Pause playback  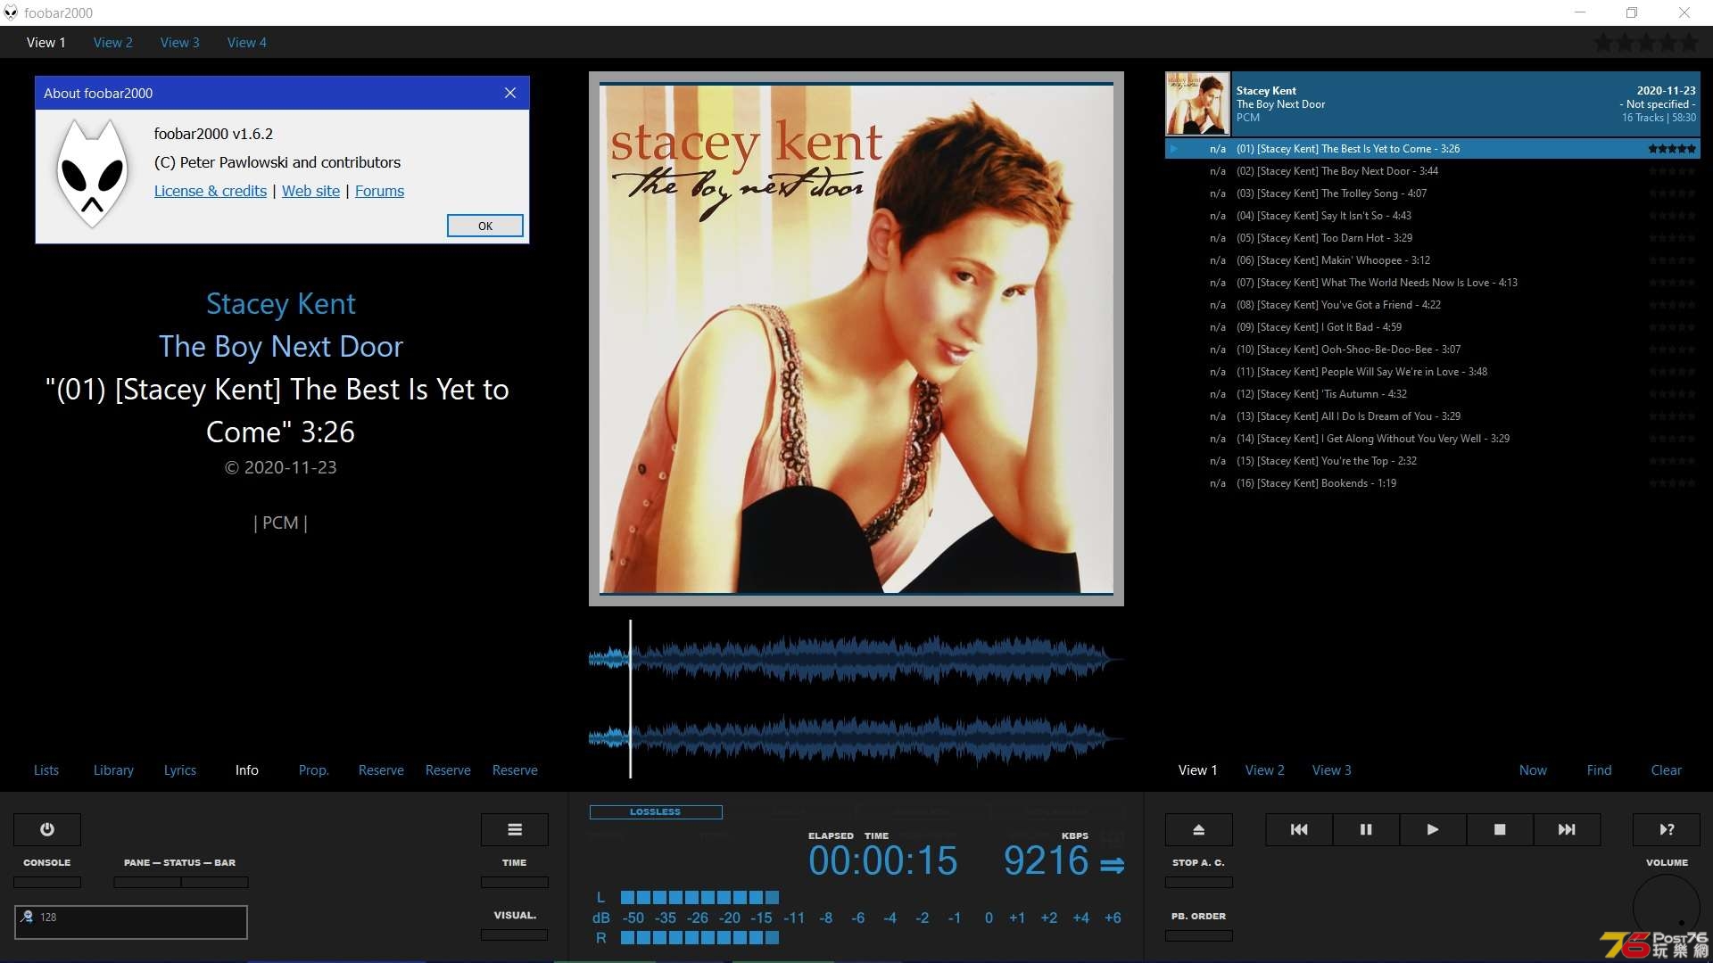tap(1366, 829)
